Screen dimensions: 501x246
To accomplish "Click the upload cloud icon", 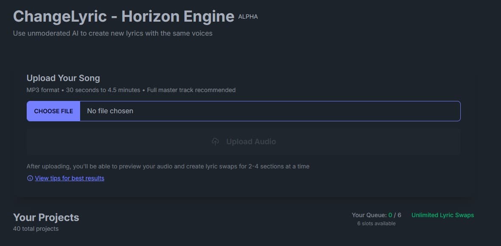I will 215,141.
